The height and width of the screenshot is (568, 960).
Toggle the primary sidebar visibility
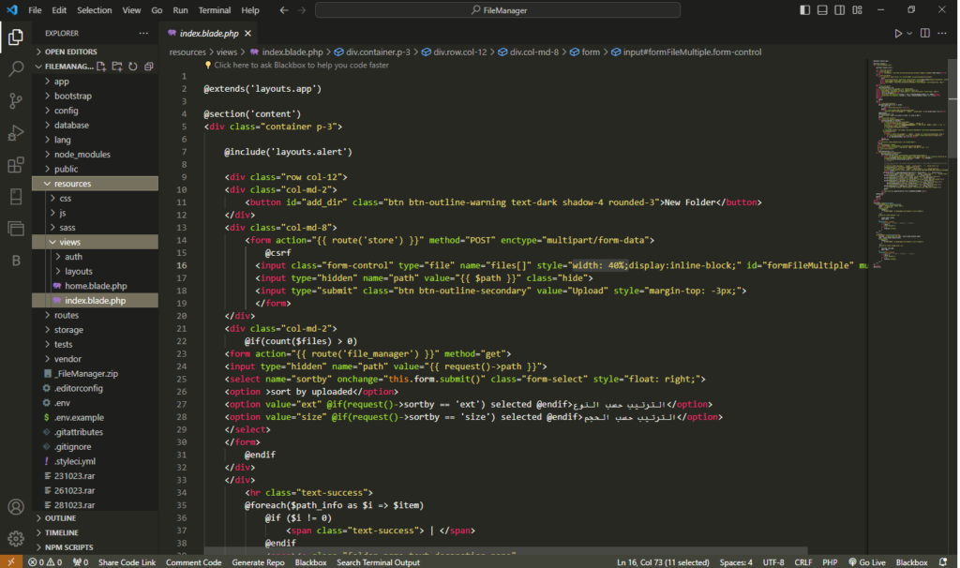click(804, 8)
